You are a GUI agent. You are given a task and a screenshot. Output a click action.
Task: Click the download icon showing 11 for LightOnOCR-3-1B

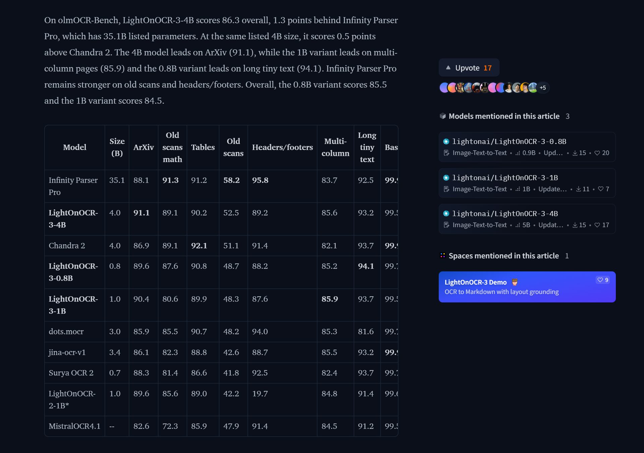pos(579,189)
